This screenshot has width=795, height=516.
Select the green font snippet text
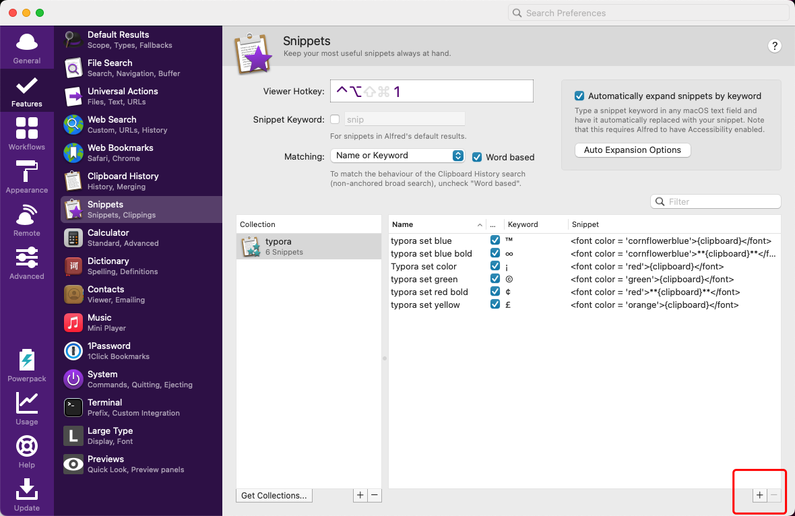point(652,280)
